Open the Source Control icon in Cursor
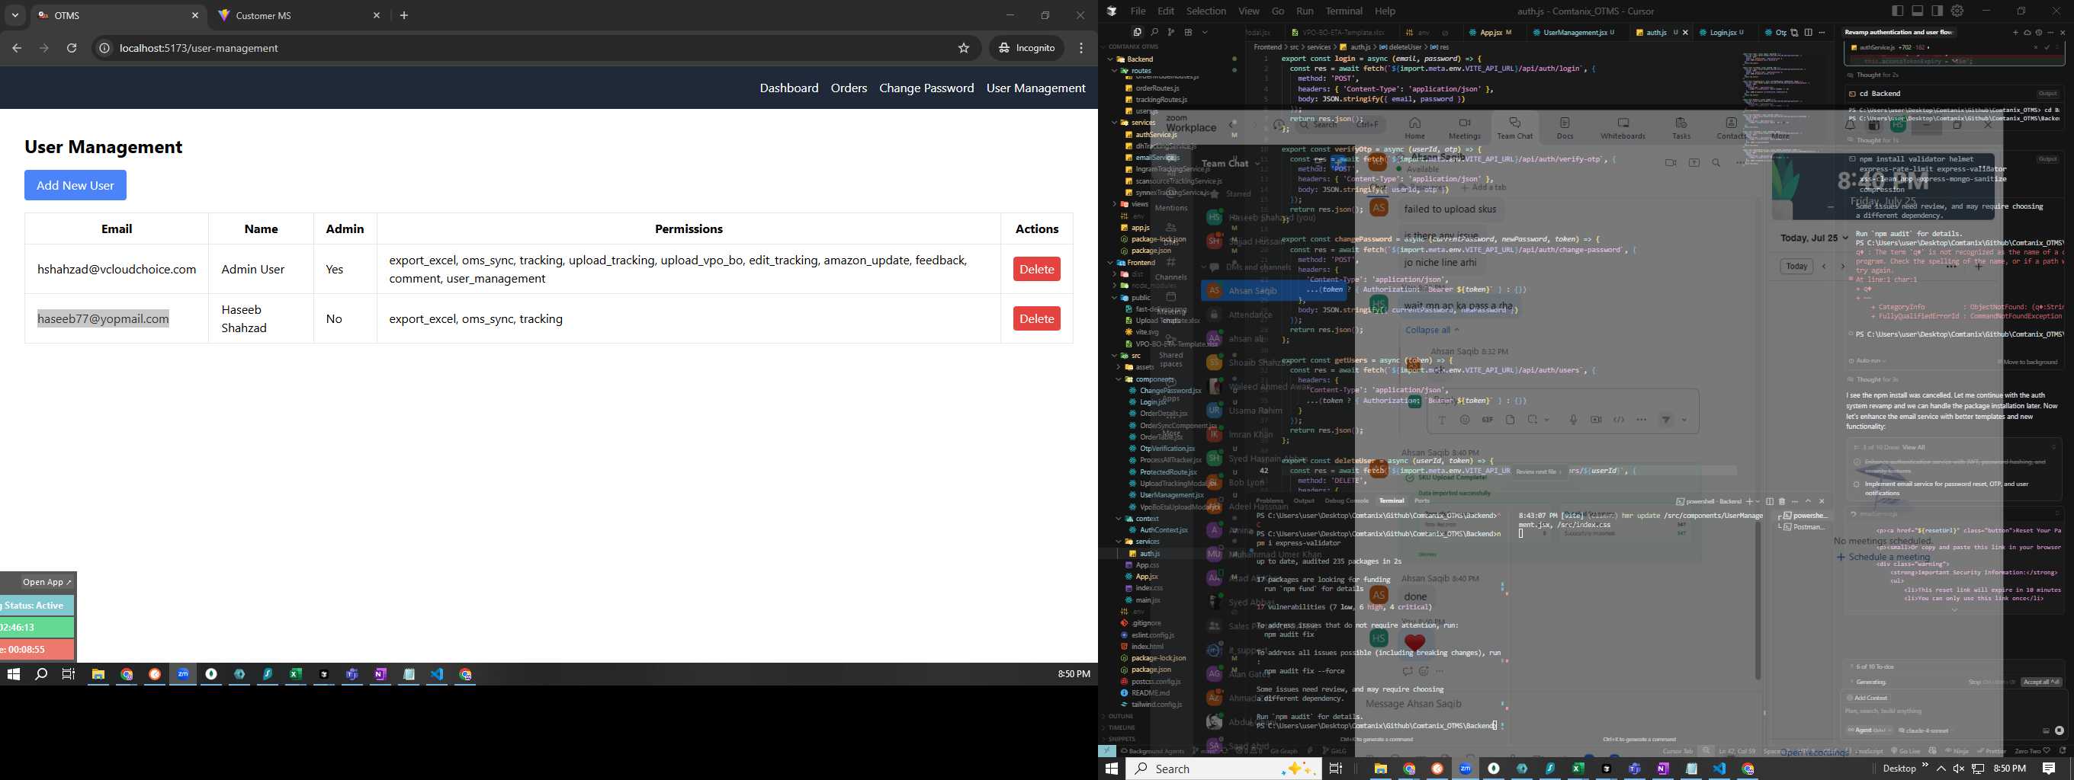The height and width of the screenshot is (780, 2074). [x=1170, y=32]
